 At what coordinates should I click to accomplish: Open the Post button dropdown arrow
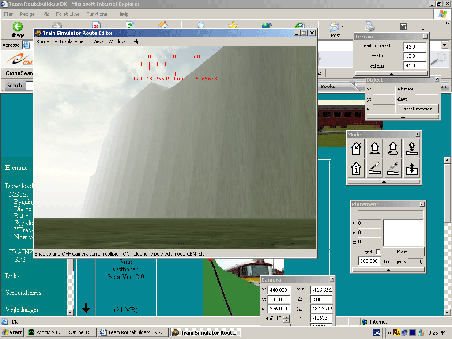click(x=342, y=26)
